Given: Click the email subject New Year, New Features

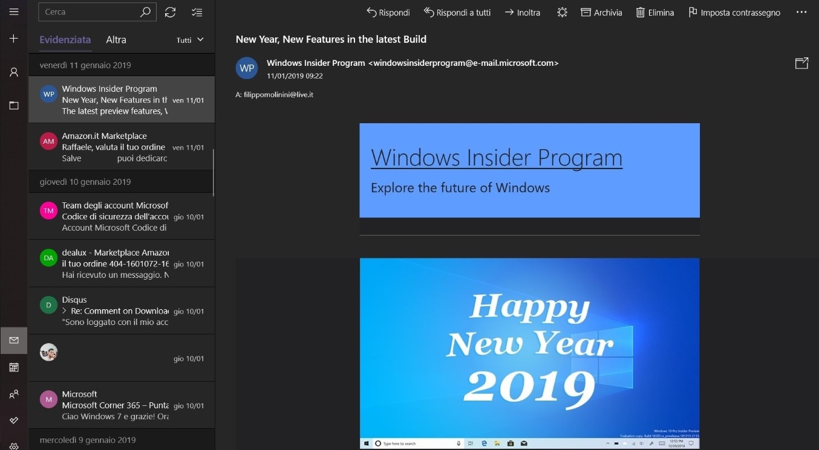Looking at the screenshot, I should [x=331, y=39].
